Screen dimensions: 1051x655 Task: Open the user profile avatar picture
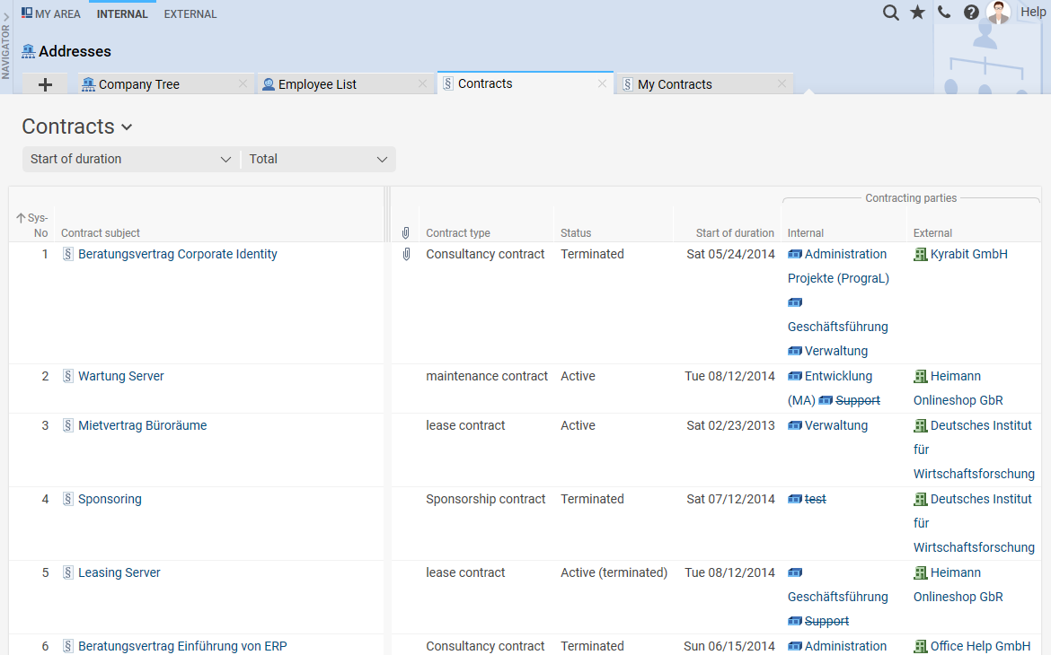998,13
